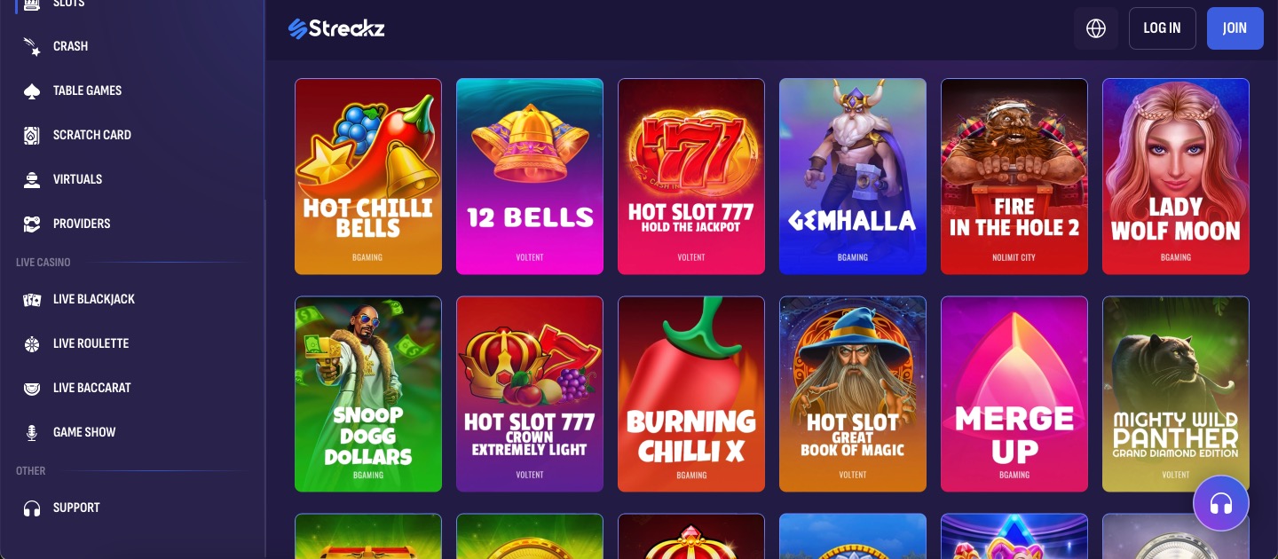The height and width of the screenshot is (559, 1278).
Task: Click the Live Roulette wheel icon
Action: click(x=32, y=343)
